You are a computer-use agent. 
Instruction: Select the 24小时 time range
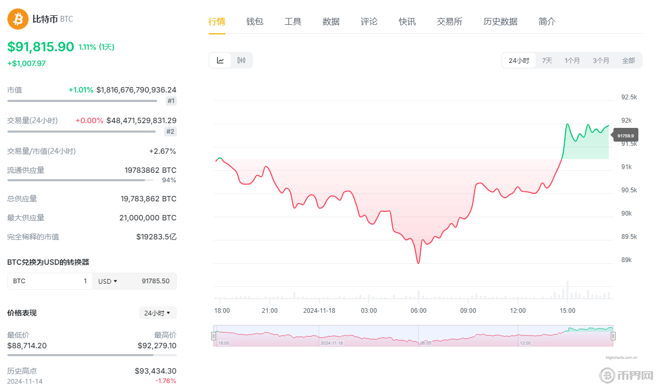pos(519,60)
